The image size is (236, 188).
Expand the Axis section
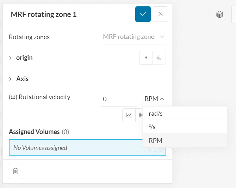coord(11,79)
